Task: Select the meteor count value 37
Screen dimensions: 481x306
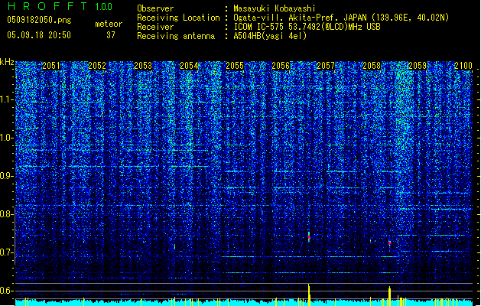Action: coord(111,35)
